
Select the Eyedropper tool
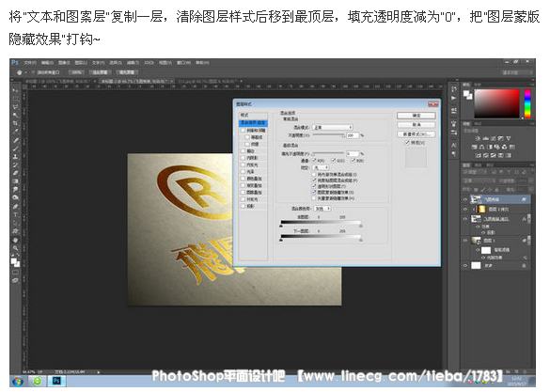coord(15,131)
